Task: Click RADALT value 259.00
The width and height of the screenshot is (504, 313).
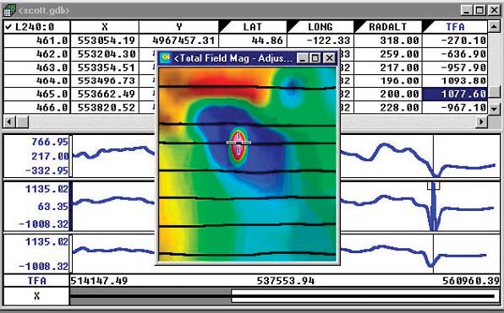Action: [388, 54]
